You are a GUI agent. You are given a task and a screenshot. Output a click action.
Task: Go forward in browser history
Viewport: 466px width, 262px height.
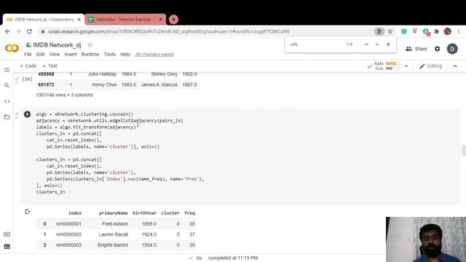18,31
